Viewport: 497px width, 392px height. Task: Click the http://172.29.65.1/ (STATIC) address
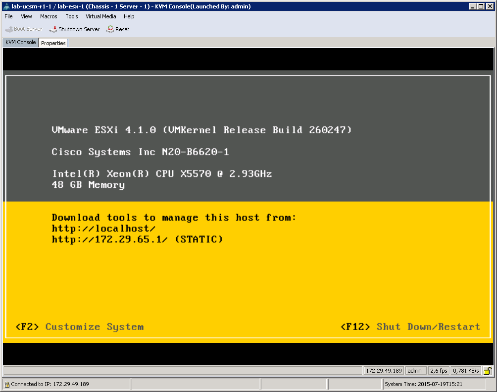(x=137, y=239)
